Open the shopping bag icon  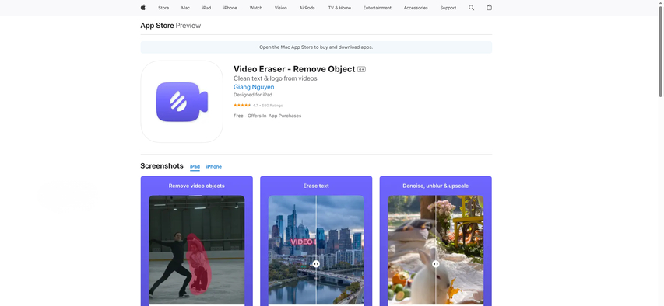[x=489, y=8]
